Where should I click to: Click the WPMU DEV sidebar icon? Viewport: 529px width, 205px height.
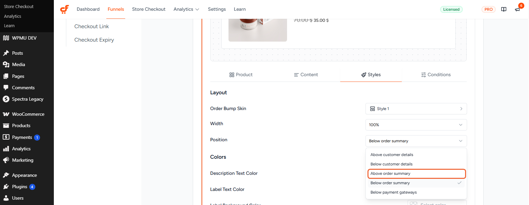(x=6, y=38)
